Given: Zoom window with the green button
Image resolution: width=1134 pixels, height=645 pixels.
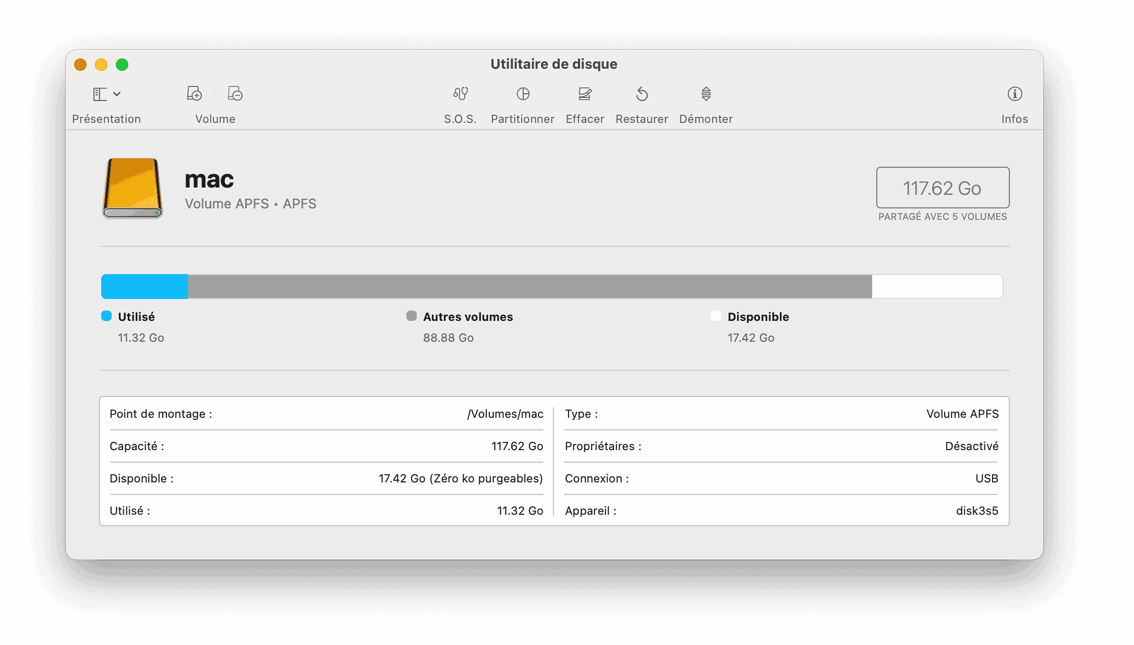Looking at the screenshot, I should (122, 65).
